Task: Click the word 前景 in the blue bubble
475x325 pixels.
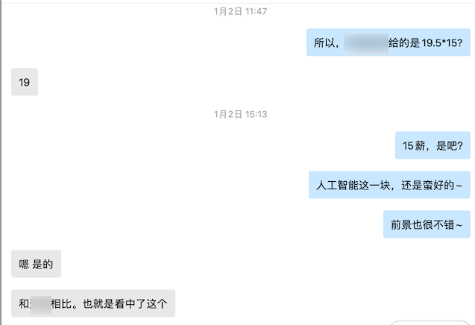Action: (x=401, y=225)
